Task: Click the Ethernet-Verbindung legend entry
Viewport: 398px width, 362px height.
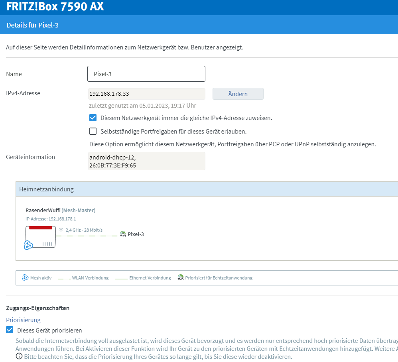Action: 143,278
